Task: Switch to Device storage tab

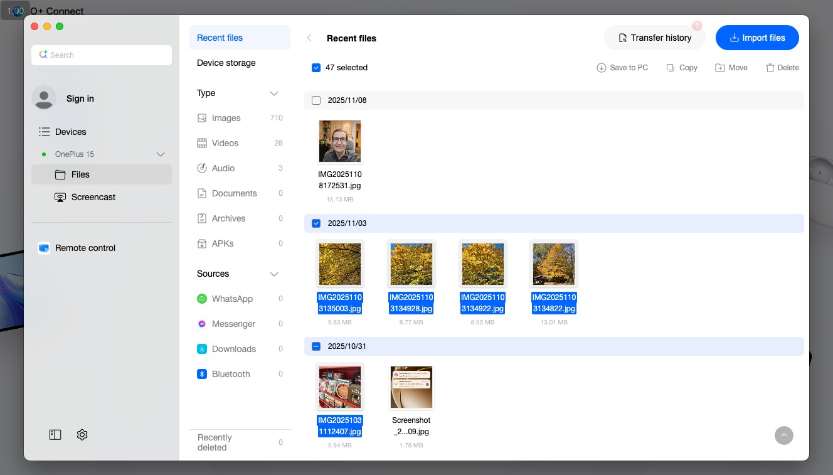Action: [x=226, y=63]
